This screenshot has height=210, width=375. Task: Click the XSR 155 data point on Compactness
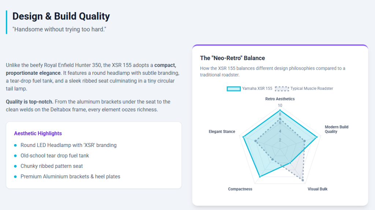point(260,177)
